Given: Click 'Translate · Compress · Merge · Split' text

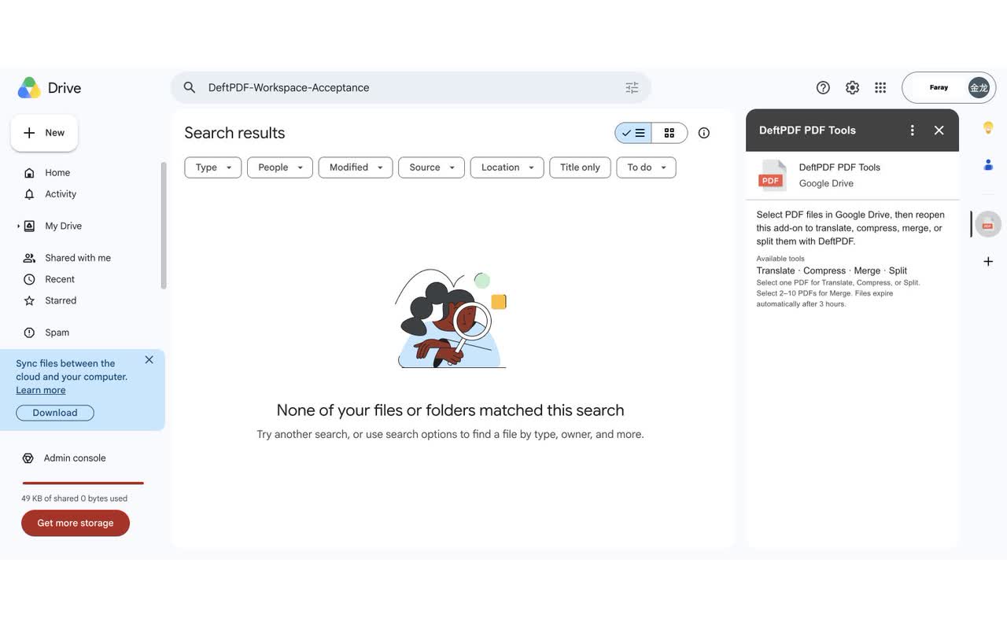Looking at the screenshot, I should tap(832, 270).
